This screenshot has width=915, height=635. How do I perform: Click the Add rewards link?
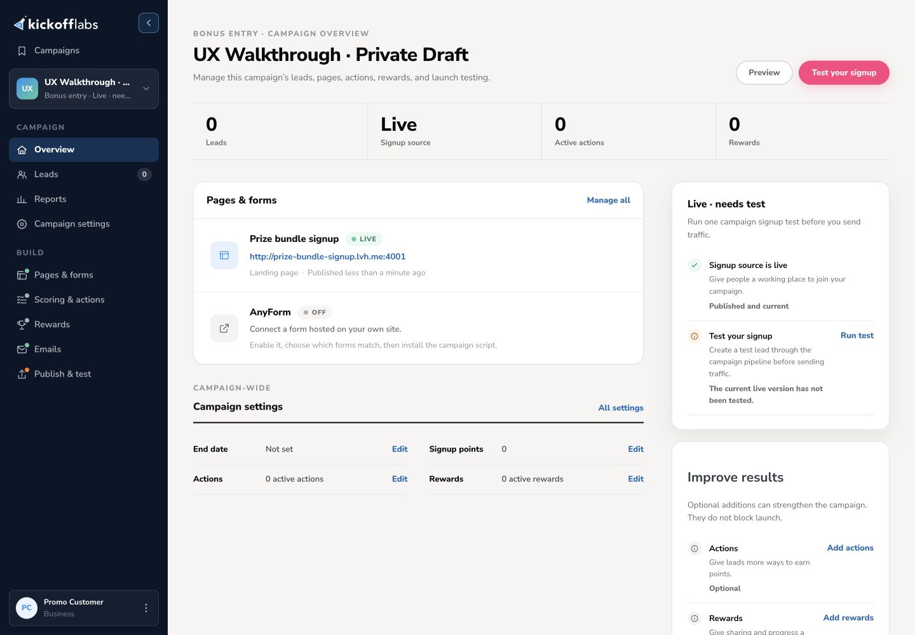click(848, 618)
